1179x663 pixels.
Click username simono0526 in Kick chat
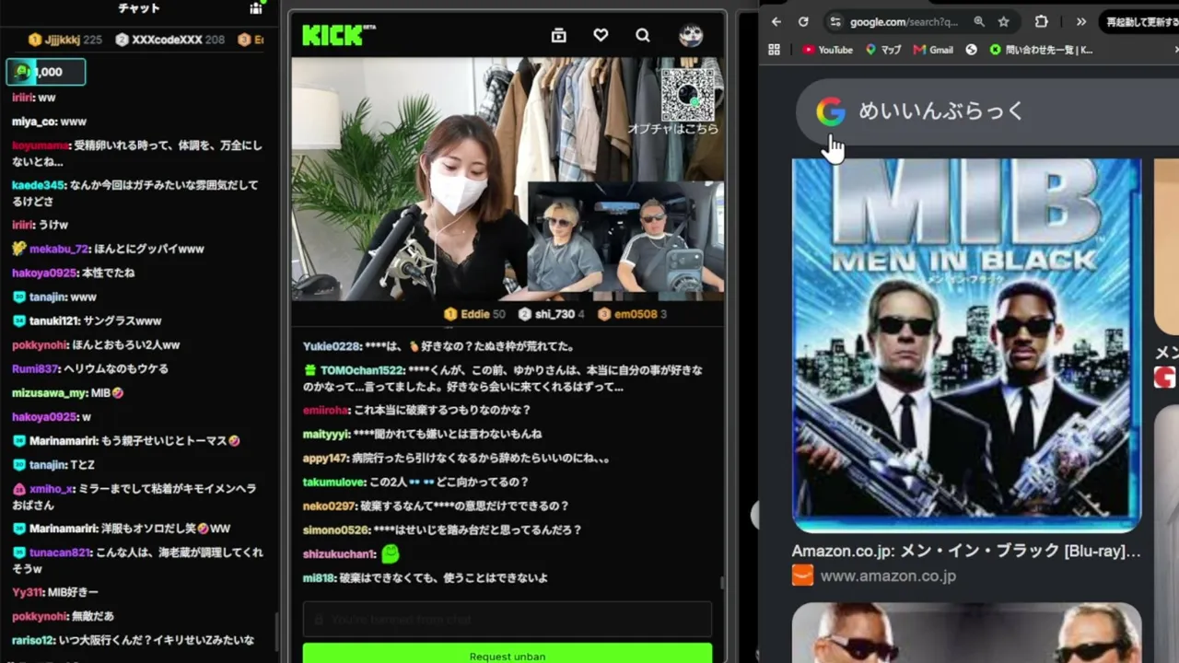point(336,529)
